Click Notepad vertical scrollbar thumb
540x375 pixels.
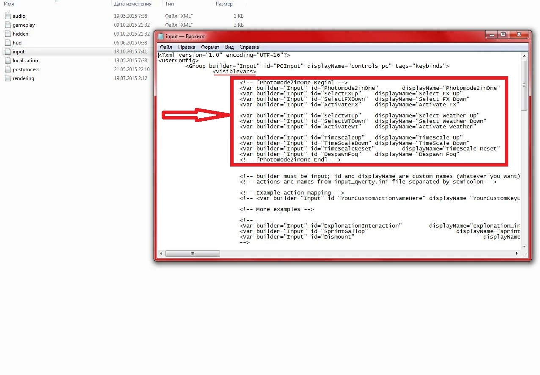[x=524, y=85]
